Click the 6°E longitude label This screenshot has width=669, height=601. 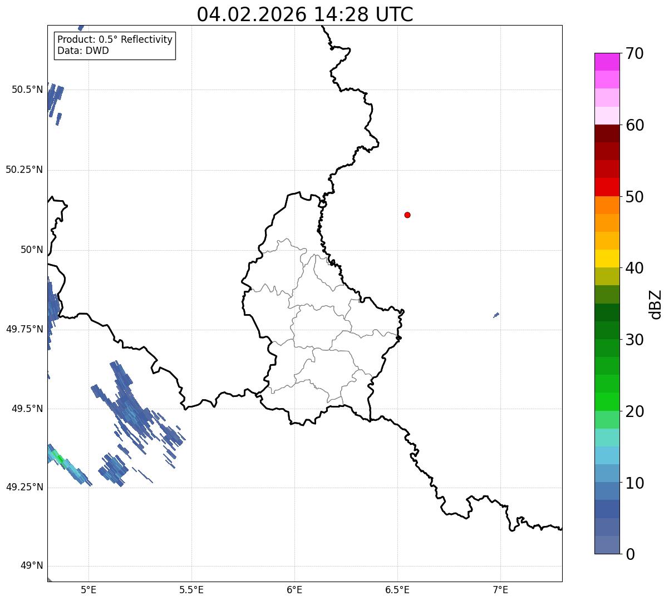pos(294,590)
